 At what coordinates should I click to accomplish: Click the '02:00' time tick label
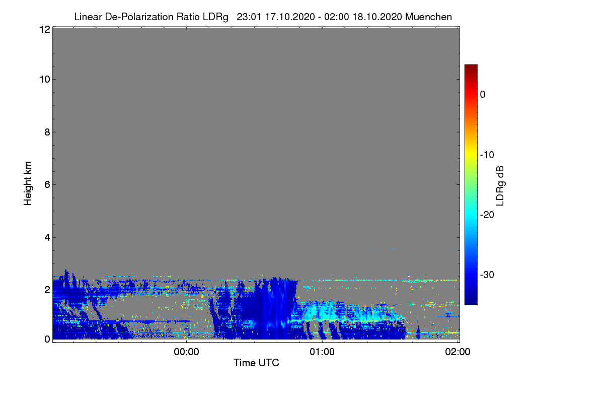458,352
